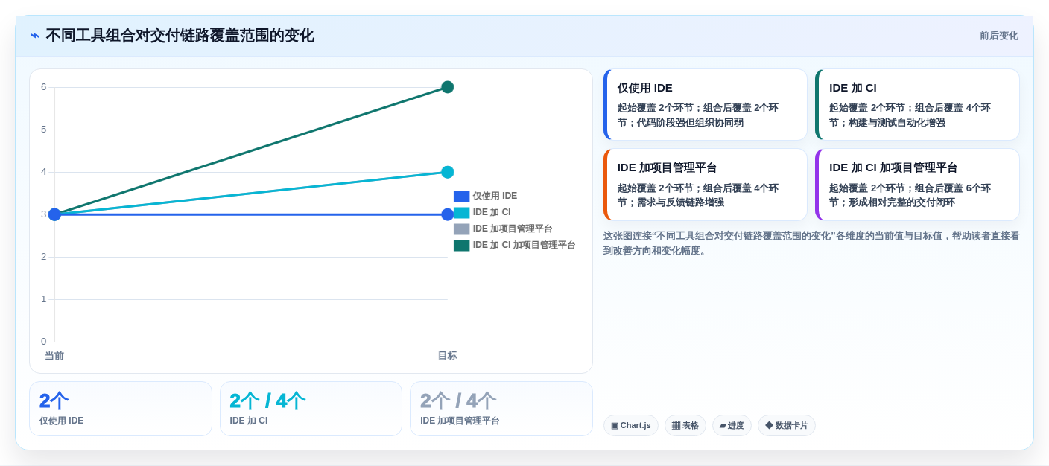Toggle IDE 加 CI 加项目管理平台 legend swatch
The width and height of the screenshot is (1049, 466).
(462, 246)
